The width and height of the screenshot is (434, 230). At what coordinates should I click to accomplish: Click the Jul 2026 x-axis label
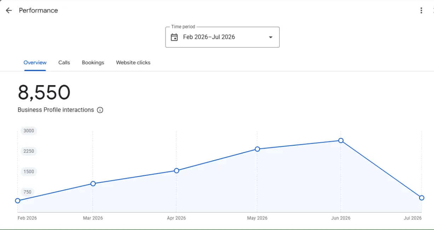413,218
